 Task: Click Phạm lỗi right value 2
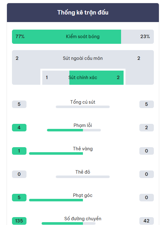pyautogui.click(x=147, y=128)
